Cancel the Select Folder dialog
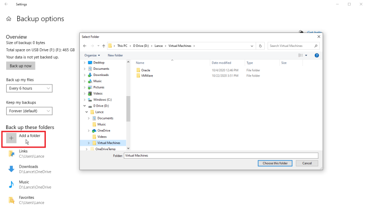This screenshot has height=205, width=367. [x=307, y=163]
